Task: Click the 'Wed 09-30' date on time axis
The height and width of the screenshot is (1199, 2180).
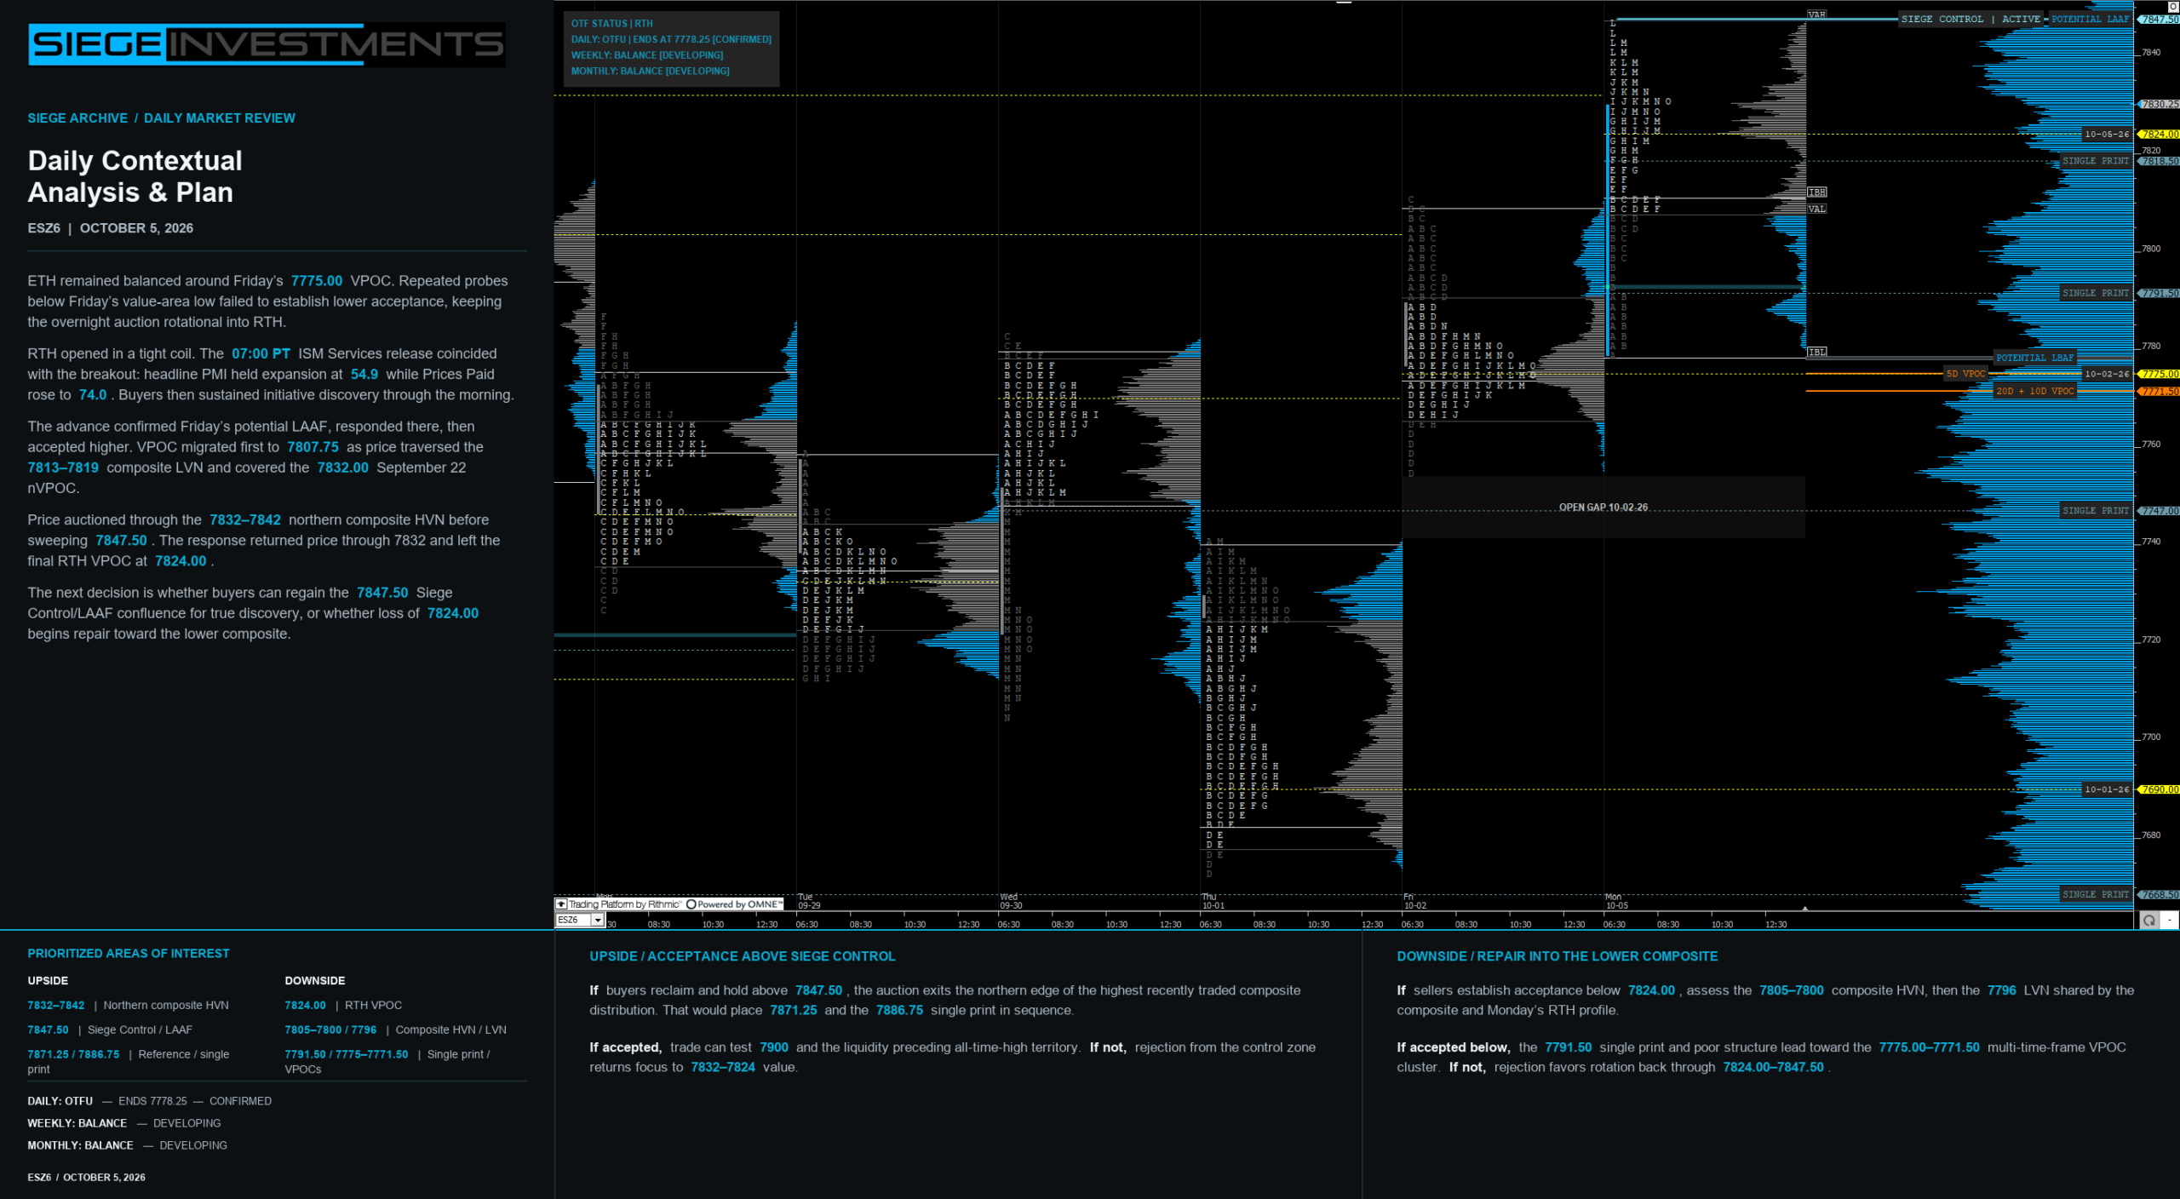Action: pos(1011,901)
